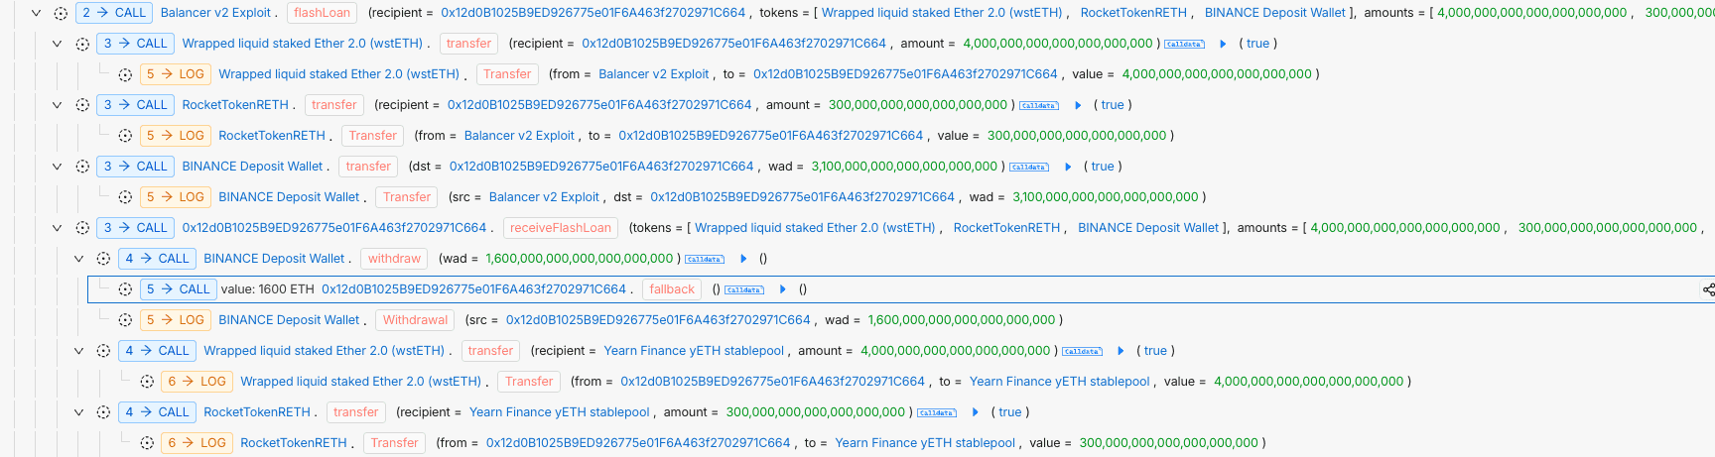Click the Withdrawal event tag

(416, 320)
